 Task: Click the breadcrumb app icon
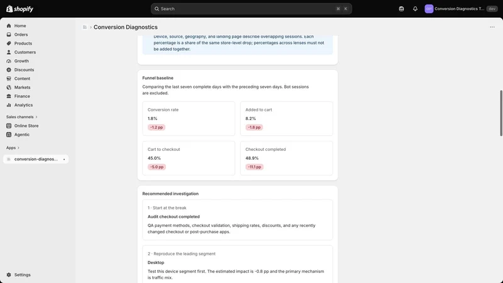click(85, 27)
